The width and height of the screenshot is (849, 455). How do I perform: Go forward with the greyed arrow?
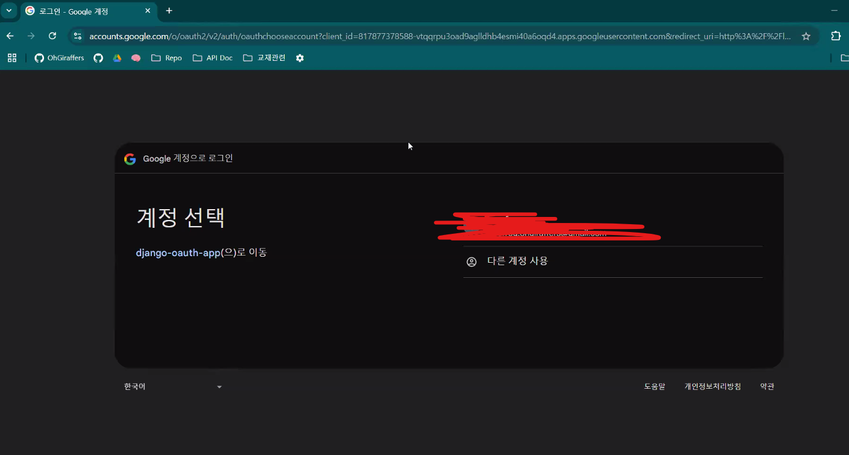[31, 36]
